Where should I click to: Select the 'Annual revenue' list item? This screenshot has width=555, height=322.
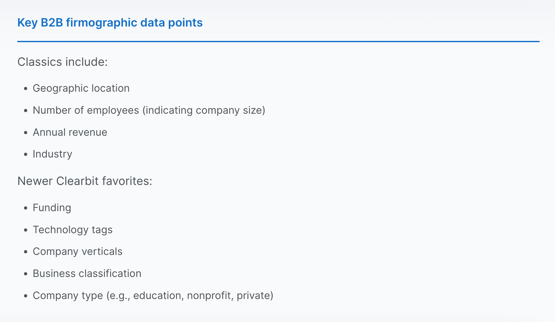(x=70, y=132)
